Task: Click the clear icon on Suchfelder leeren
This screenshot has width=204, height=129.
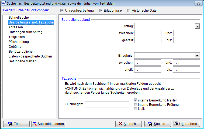Action: (34, 124)
